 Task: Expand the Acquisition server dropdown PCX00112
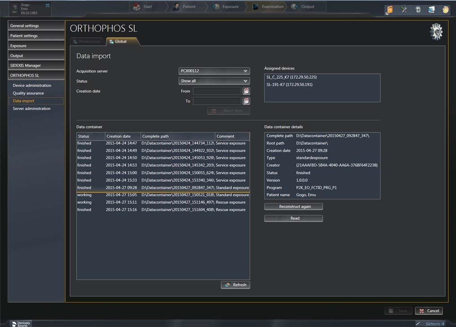tap(214, 71)
